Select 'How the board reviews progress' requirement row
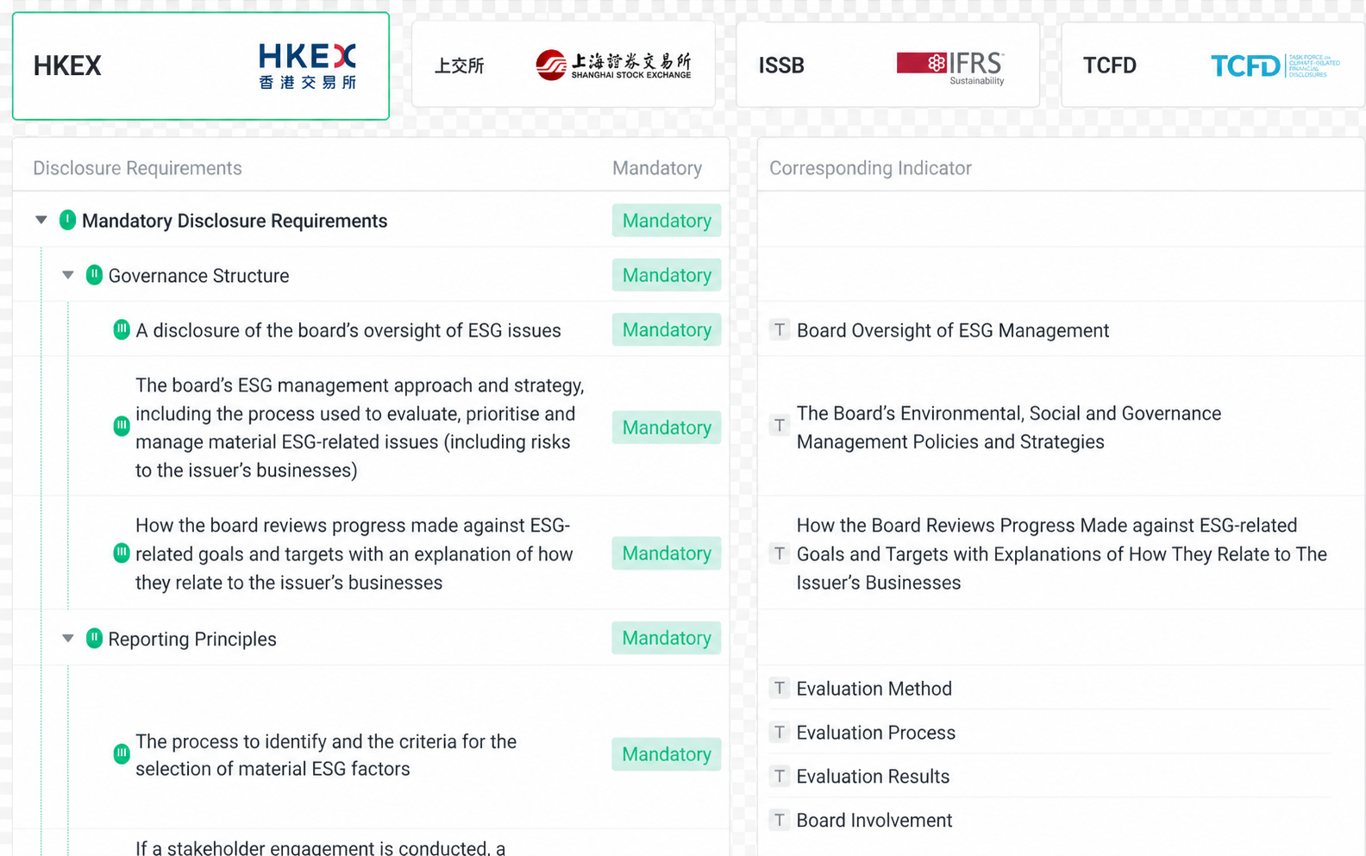1366x856 pixels. (x=371, y=553)
